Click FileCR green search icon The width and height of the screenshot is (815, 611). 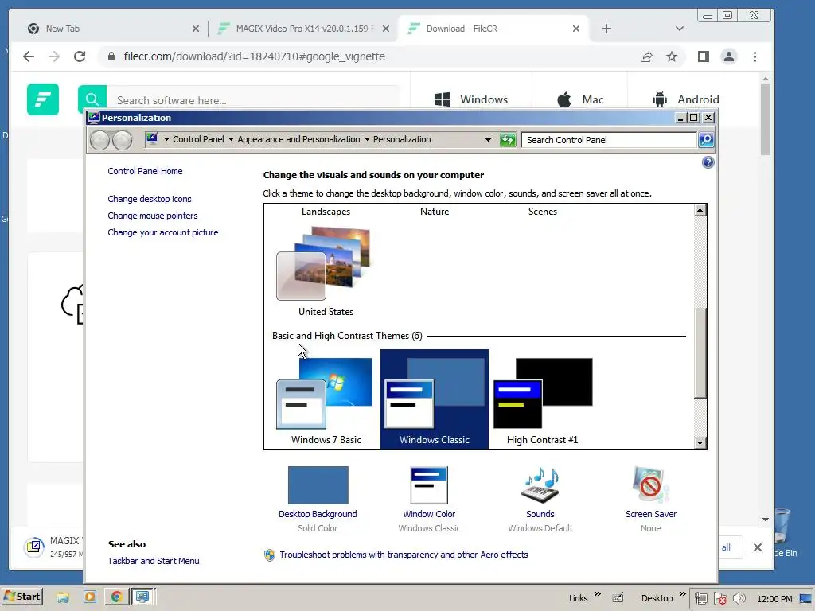click(x=92, y=99)
